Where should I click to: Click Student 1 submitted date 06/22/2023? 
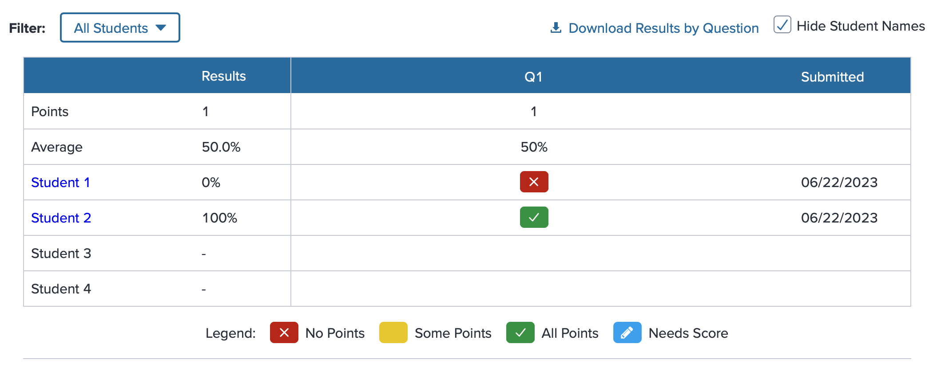839,182
